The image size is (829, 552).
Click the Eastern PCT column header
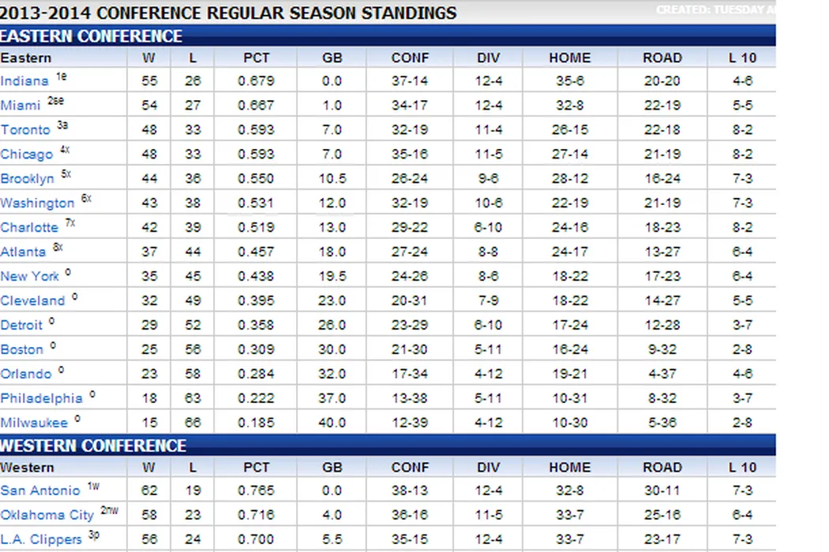pyautogui.click(x=257, y=58)
